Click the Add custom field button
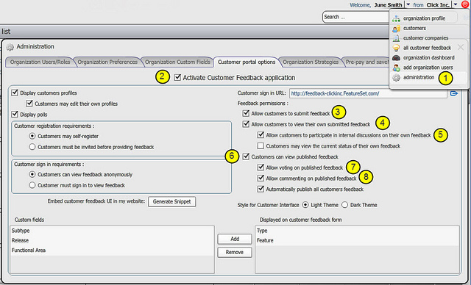This screenshot has width=471, height=285. point(235,239)
